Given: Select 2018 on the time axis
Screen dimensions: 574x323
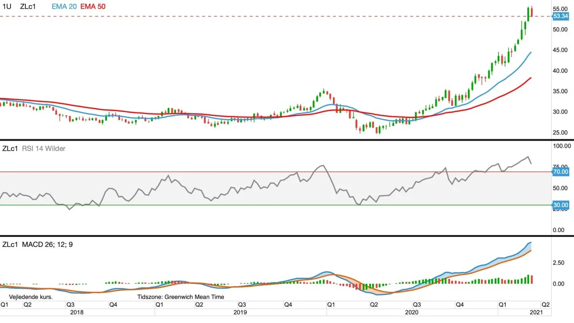Looking at the screenshot, I should 77,312.
